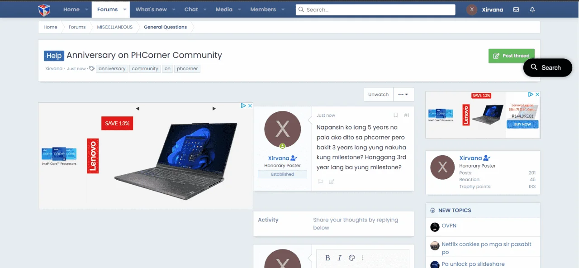
Task: Open the Forums navigation tab
Action: [107, 10]
